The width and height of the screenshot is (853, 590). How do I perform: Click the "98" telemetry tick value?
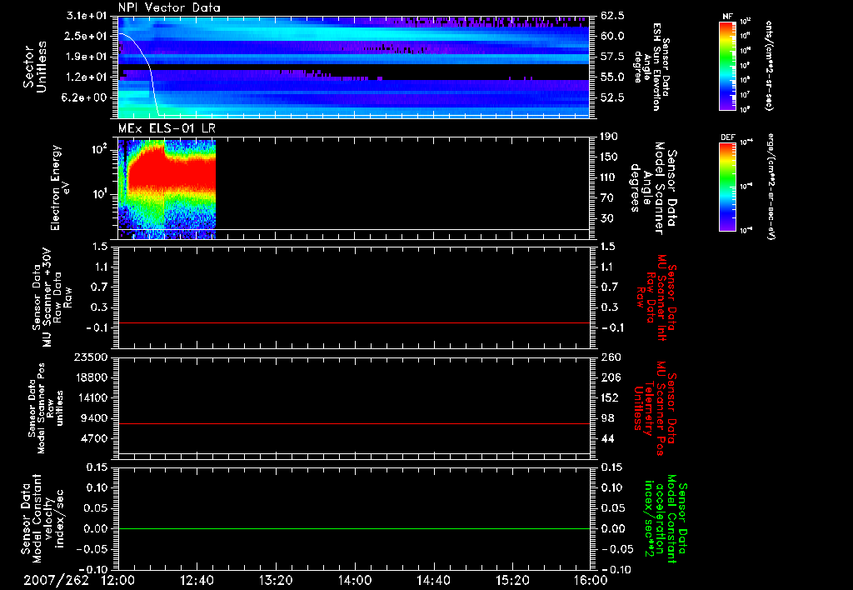tap(607, 418)
